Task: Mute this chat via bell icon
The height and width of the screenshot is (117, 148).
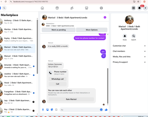Action: pyautogui.click(x=125, y=36)
